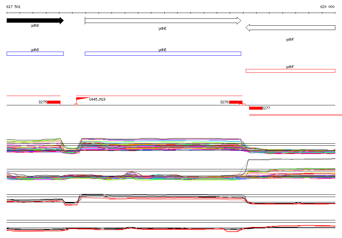The width and height of the screenshot is (342, 238).
Task: Click the left-pointing ydhF gene arrow
Action: [291, 28]
